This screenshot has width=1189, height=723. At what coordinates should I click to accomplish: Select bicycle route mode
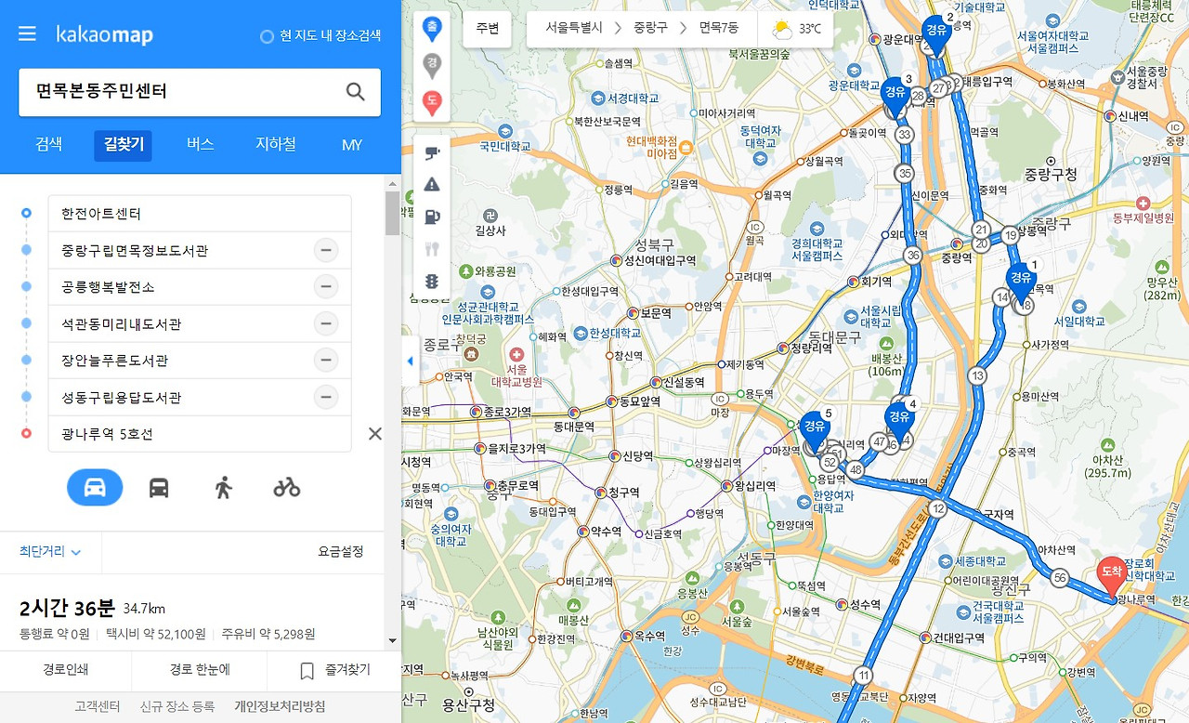287,487
